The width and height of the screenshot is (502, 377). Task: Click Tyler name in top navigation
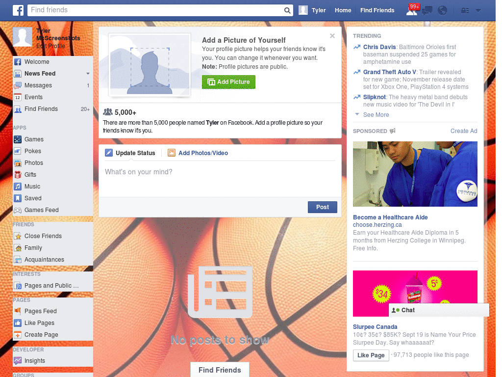[319, 10]
